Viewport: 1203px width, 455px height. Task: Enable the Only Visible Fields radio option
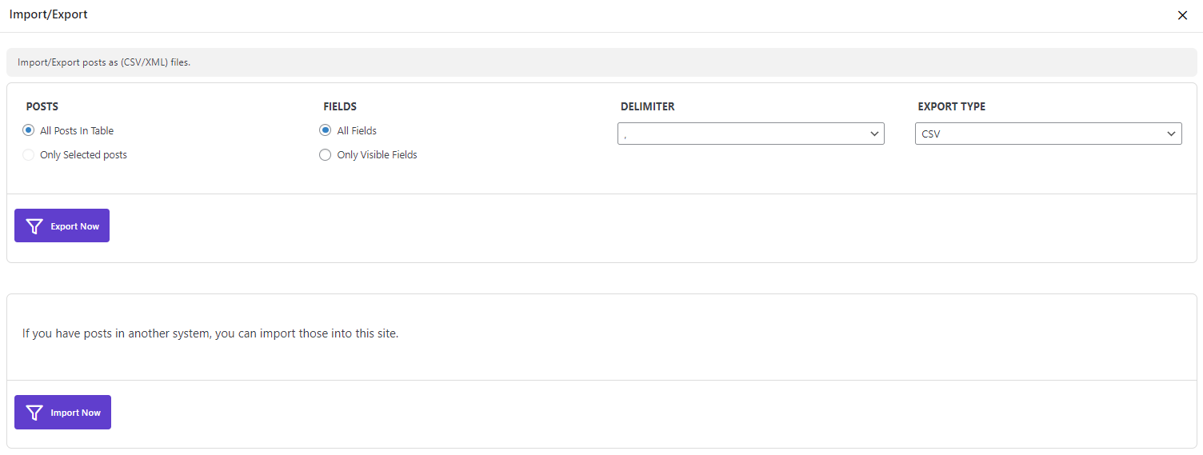pos(325,154)
